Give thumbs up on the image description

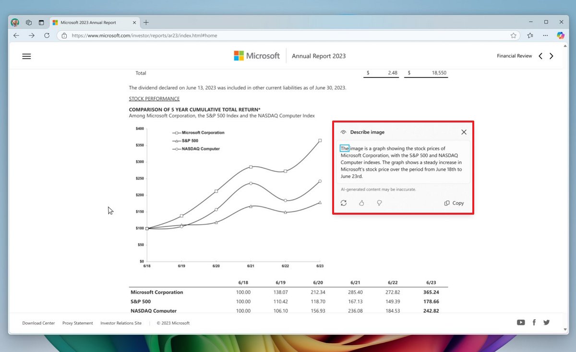[361, 203]
